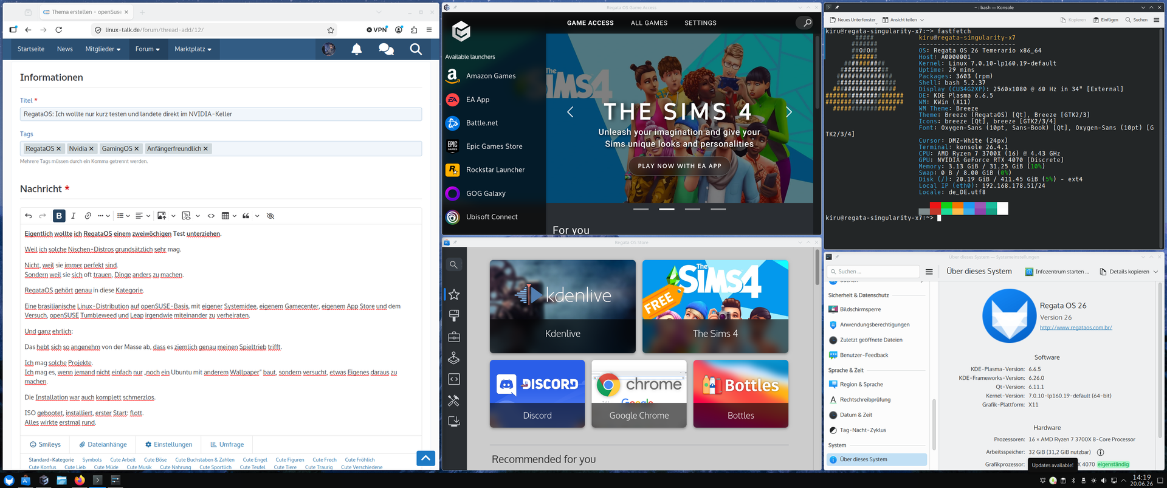This screenshot has height=488, width=1167.
Task: Open forum conversations chat bubbles icon
Action: (386, 49)
